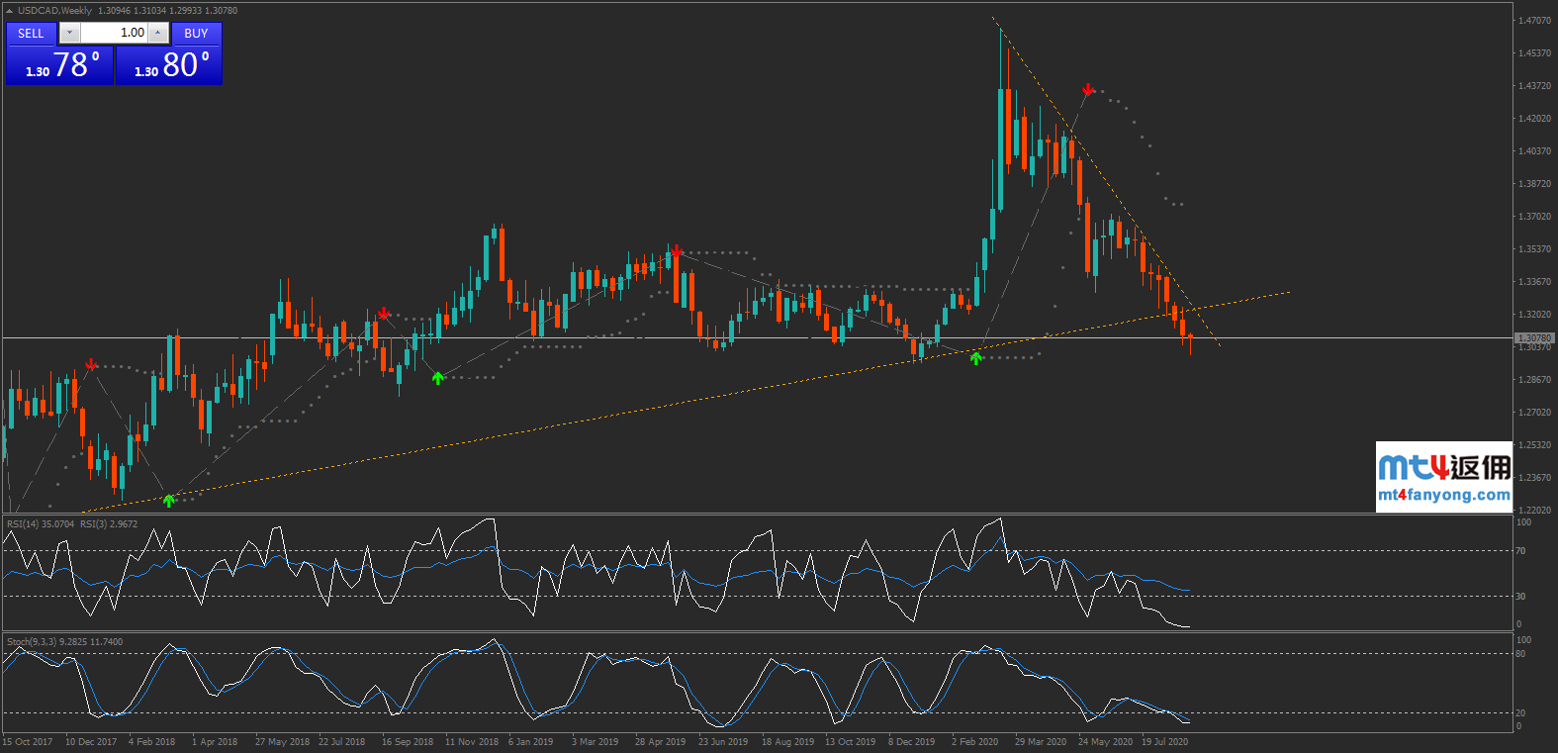Collapse the one-click trading panel triangle
Screen dimensions: 1558x753
click(9, 11)
